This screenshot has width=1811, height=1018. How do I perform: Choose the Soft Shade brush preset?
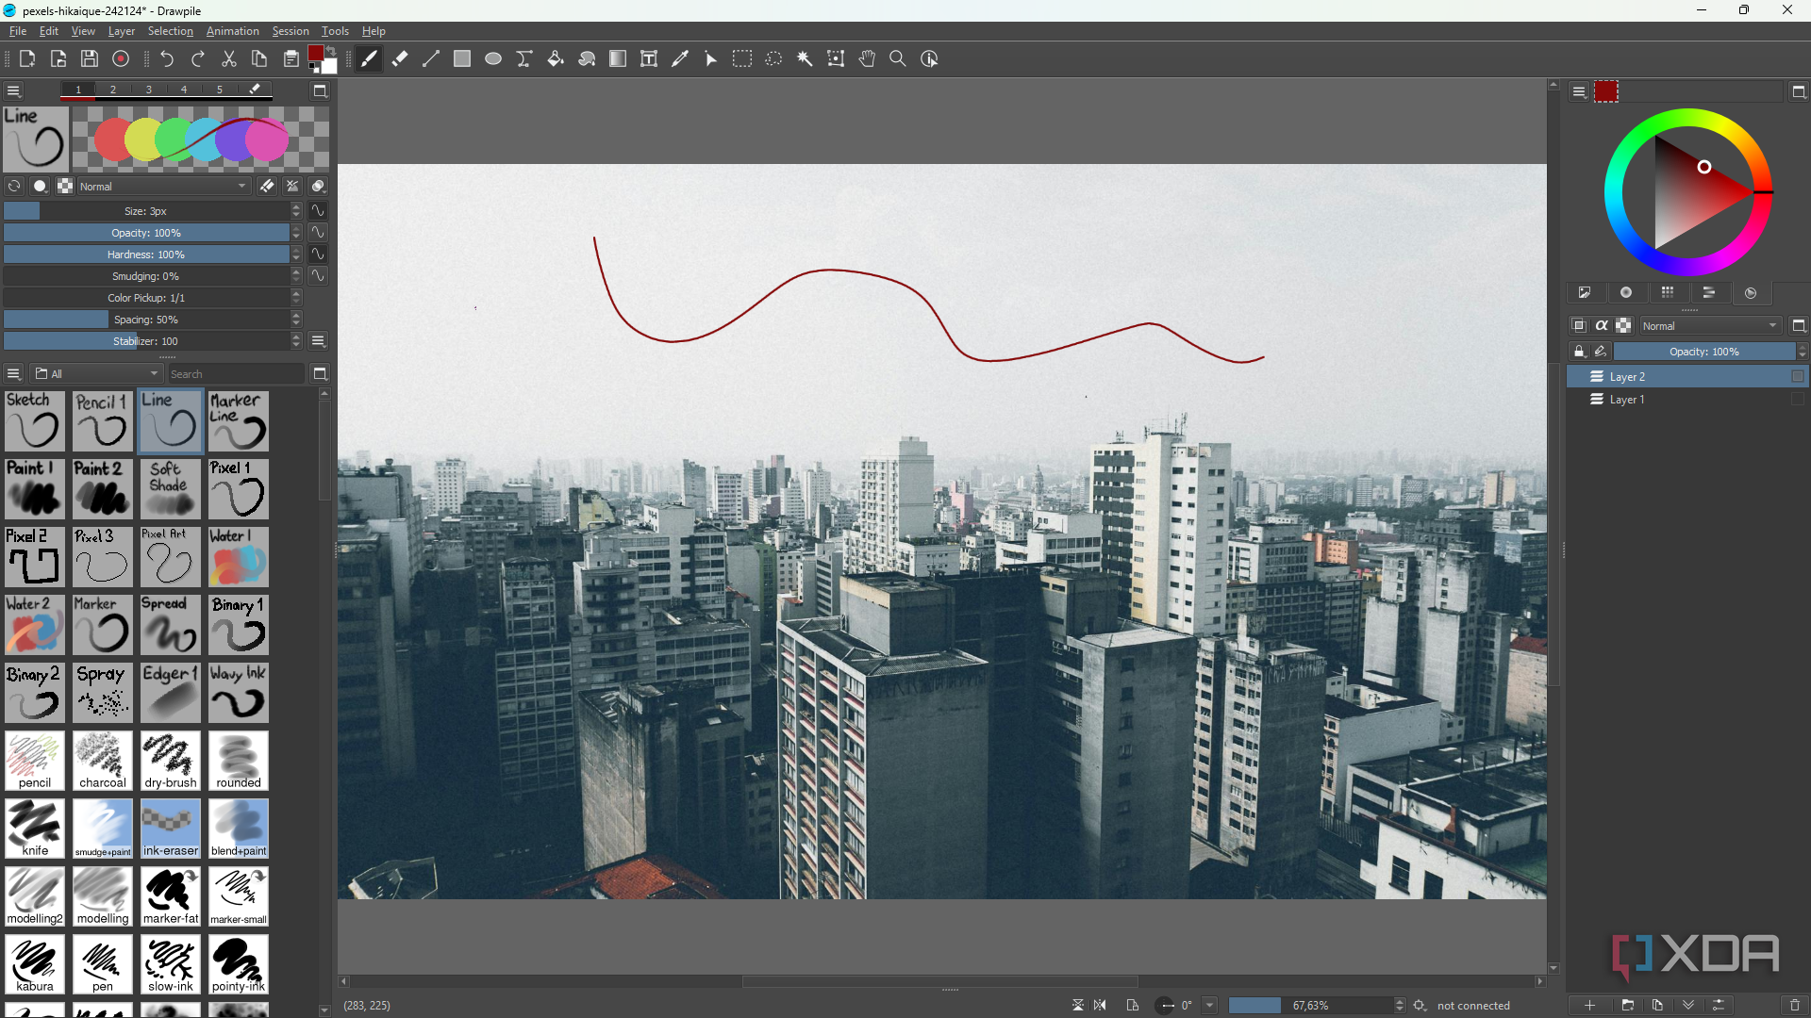click(171, 489)
